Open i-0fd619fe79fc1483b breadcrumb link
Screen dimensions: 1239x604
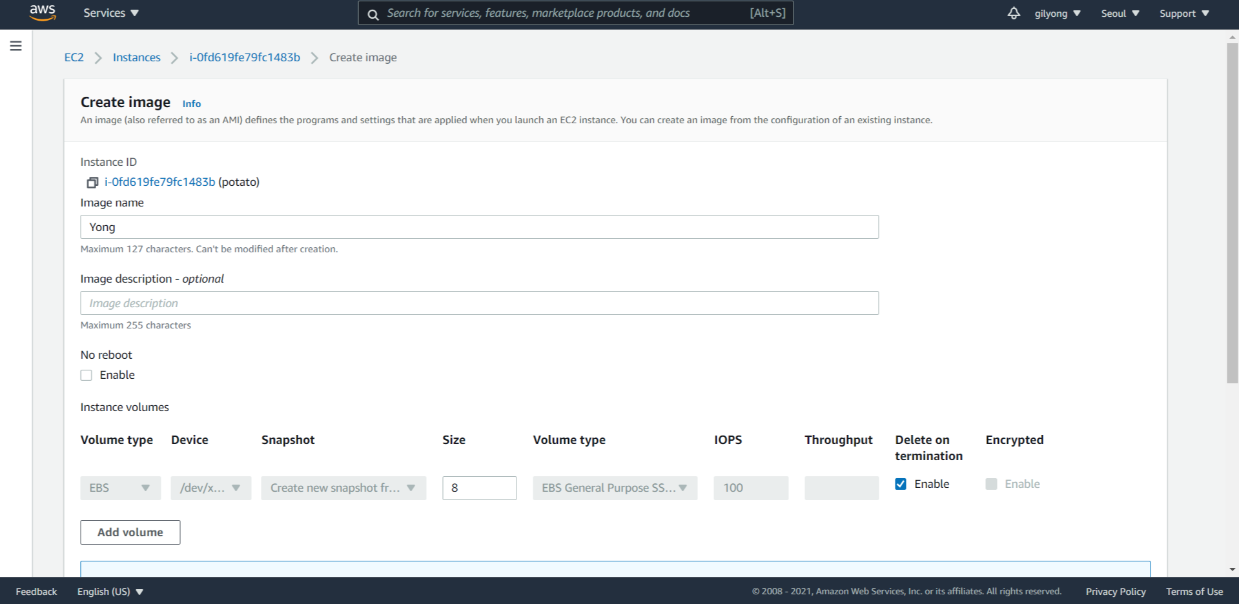(245, 57)
